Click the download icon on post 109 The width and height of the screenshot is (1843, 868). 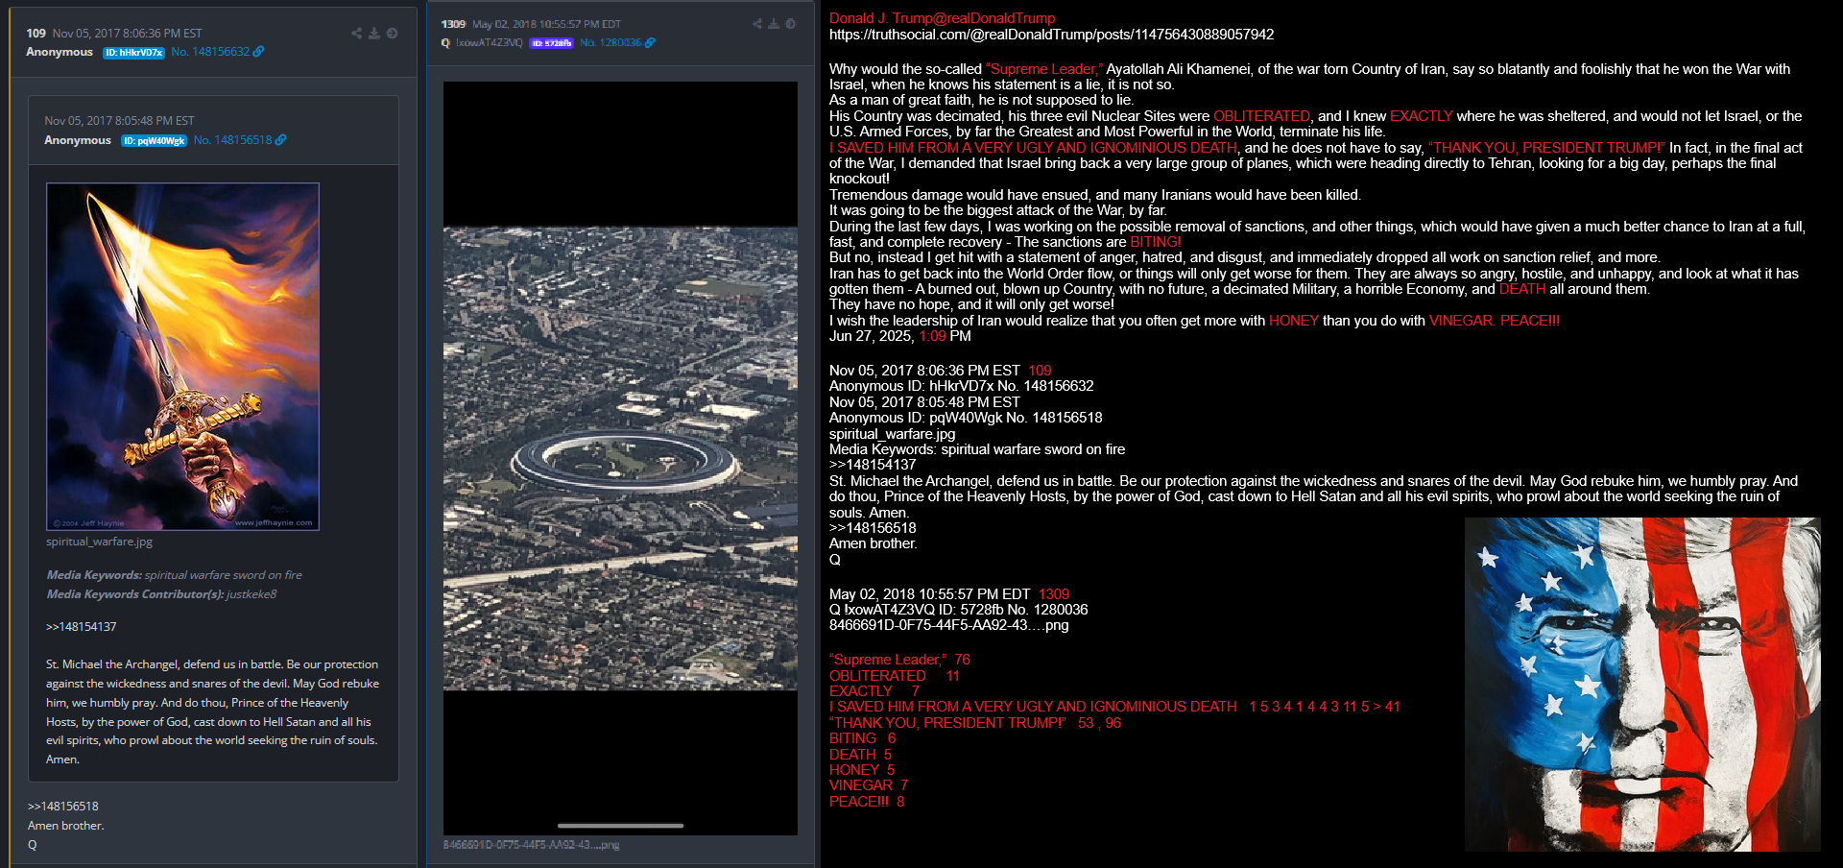click(374, 34)
